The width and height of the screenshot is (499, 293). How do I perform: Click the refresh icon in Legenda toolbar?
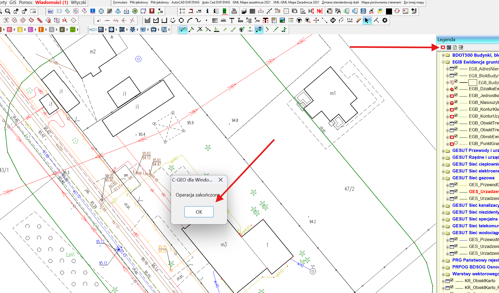(x=455, y=47)
